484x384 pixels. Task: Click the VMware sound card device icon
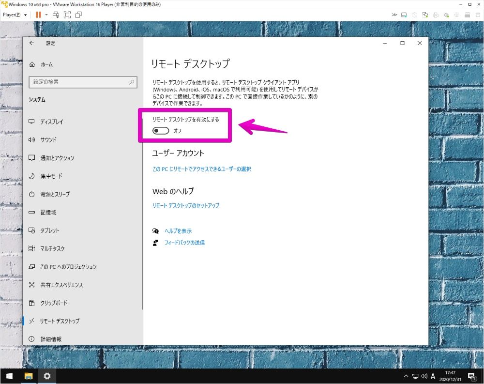click(446, 15)
